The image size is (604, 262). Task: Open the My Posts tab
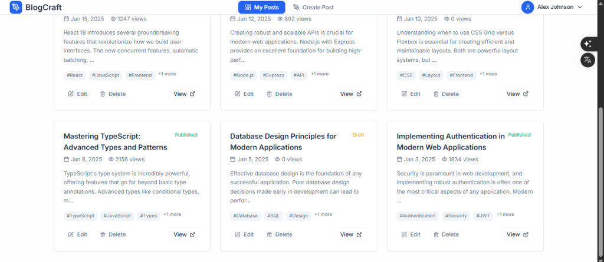pyautogui.click(x=261, y=7)
